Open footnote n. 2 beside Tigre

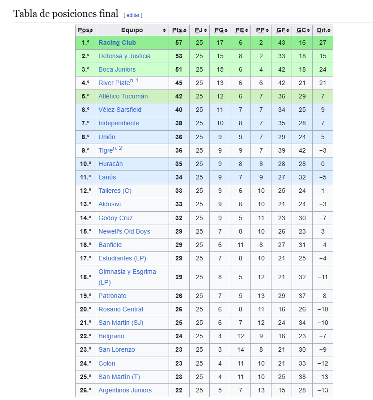tap(118, 148)
